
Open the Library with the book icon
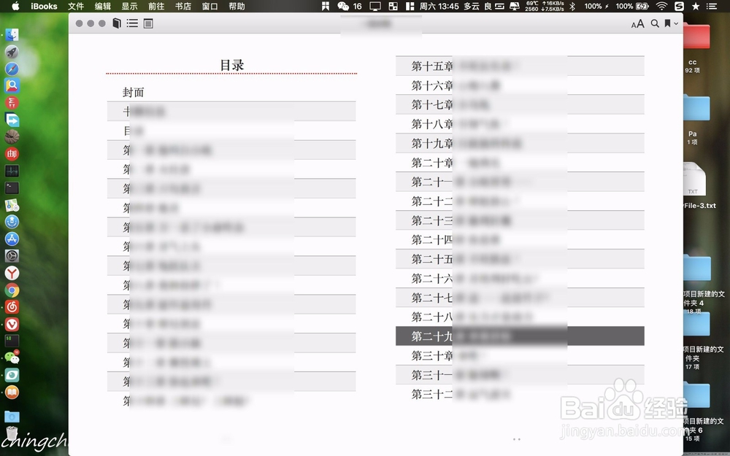click(116, 23)
